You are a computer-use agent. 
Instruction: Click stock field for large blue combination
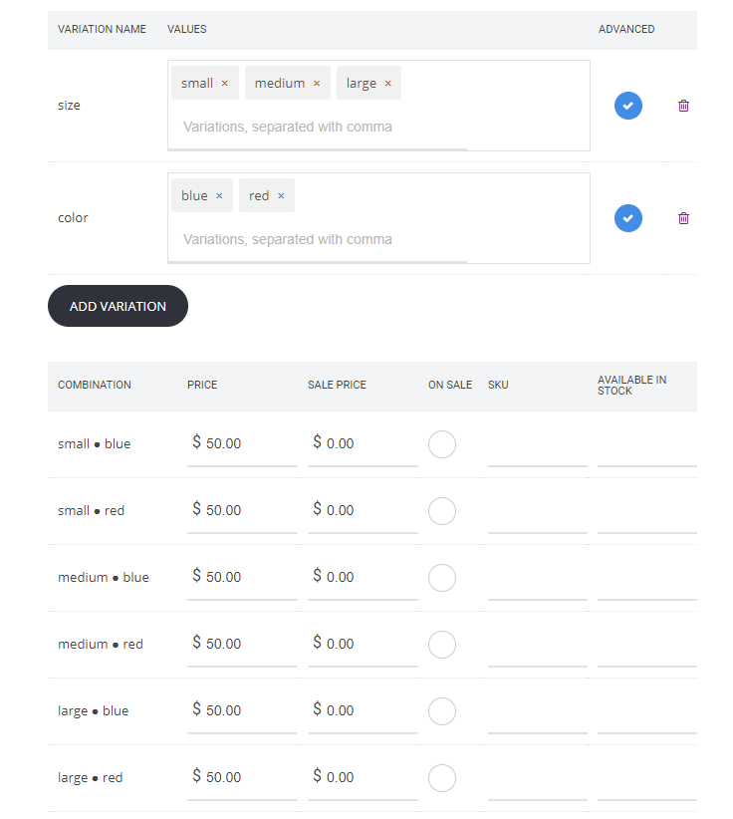(x=646, y=712)
